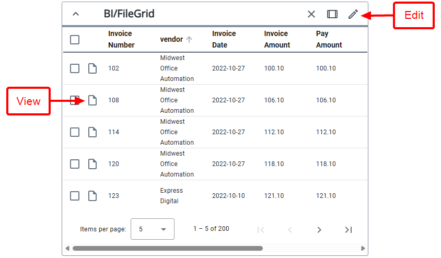View the file for invoice 120

(92, 164)
